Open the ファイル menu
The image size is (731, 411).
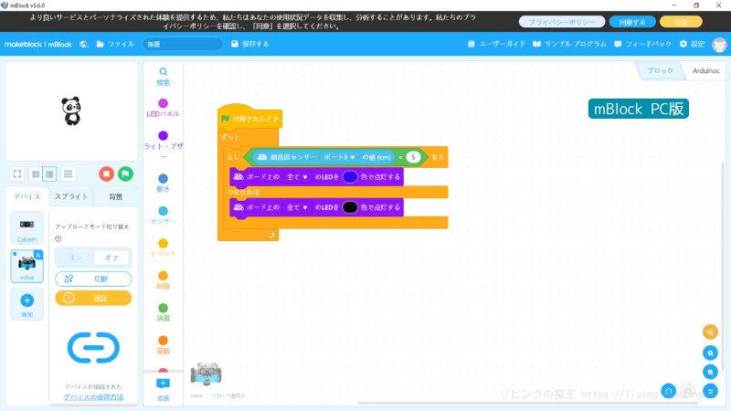tap(115, 44)
